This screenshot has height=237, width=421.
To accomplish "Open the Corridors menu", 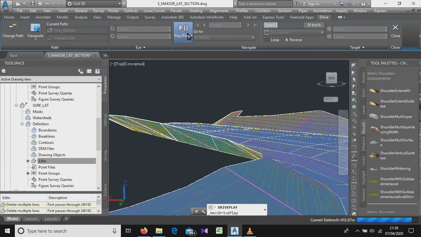I will click(263, 11).
